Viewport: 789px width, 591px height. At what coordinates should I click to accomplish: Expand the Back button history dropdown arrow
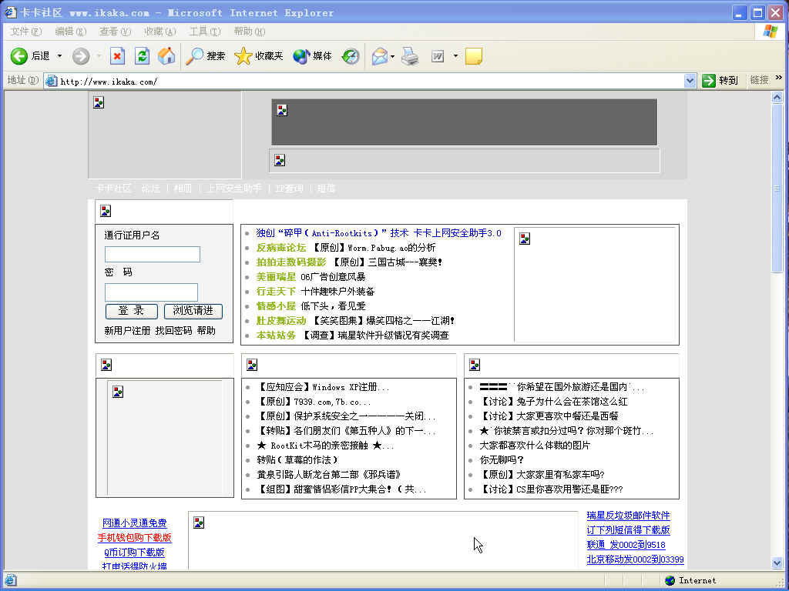[59, 56]
